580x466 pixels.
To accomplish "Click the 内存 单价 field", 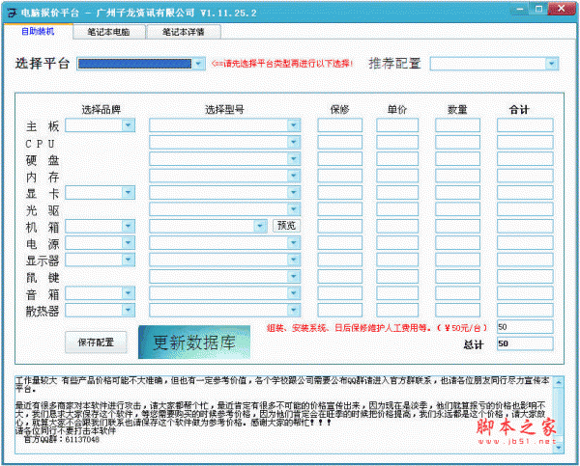I will click(x=397, y=176).
